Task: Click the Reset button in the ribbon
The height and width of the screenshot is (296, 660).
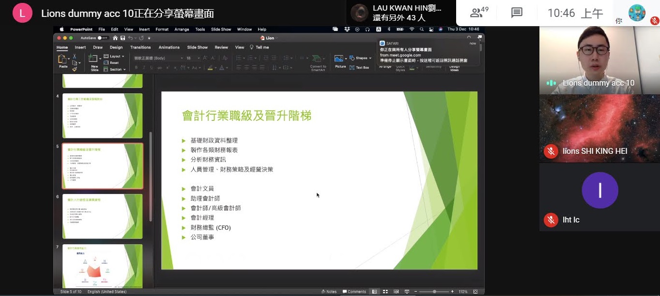Action: 114,63
